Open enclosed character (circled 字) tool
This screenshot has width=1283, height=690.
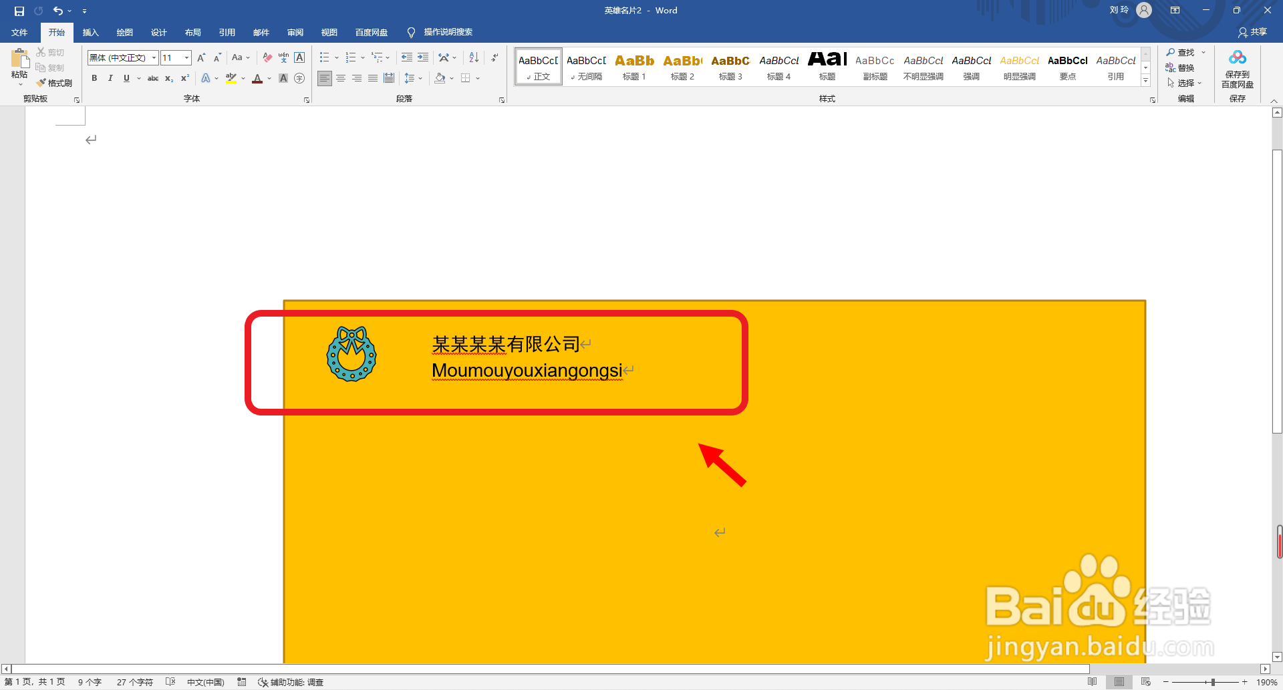tap(299, 78)
